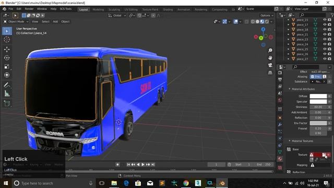Viewport: 334px width, 188px height.
Task: Open the Object Mode dropdown
Action: coord(16,21)
